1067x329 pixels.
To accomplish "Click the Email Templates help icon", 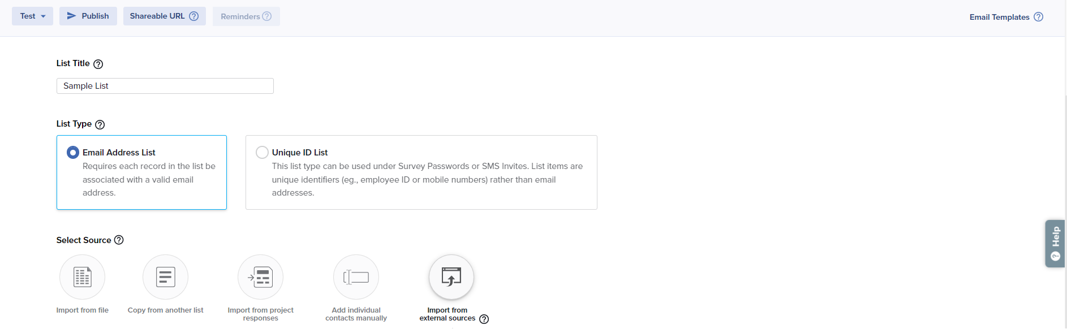I will click(1039, 17).
